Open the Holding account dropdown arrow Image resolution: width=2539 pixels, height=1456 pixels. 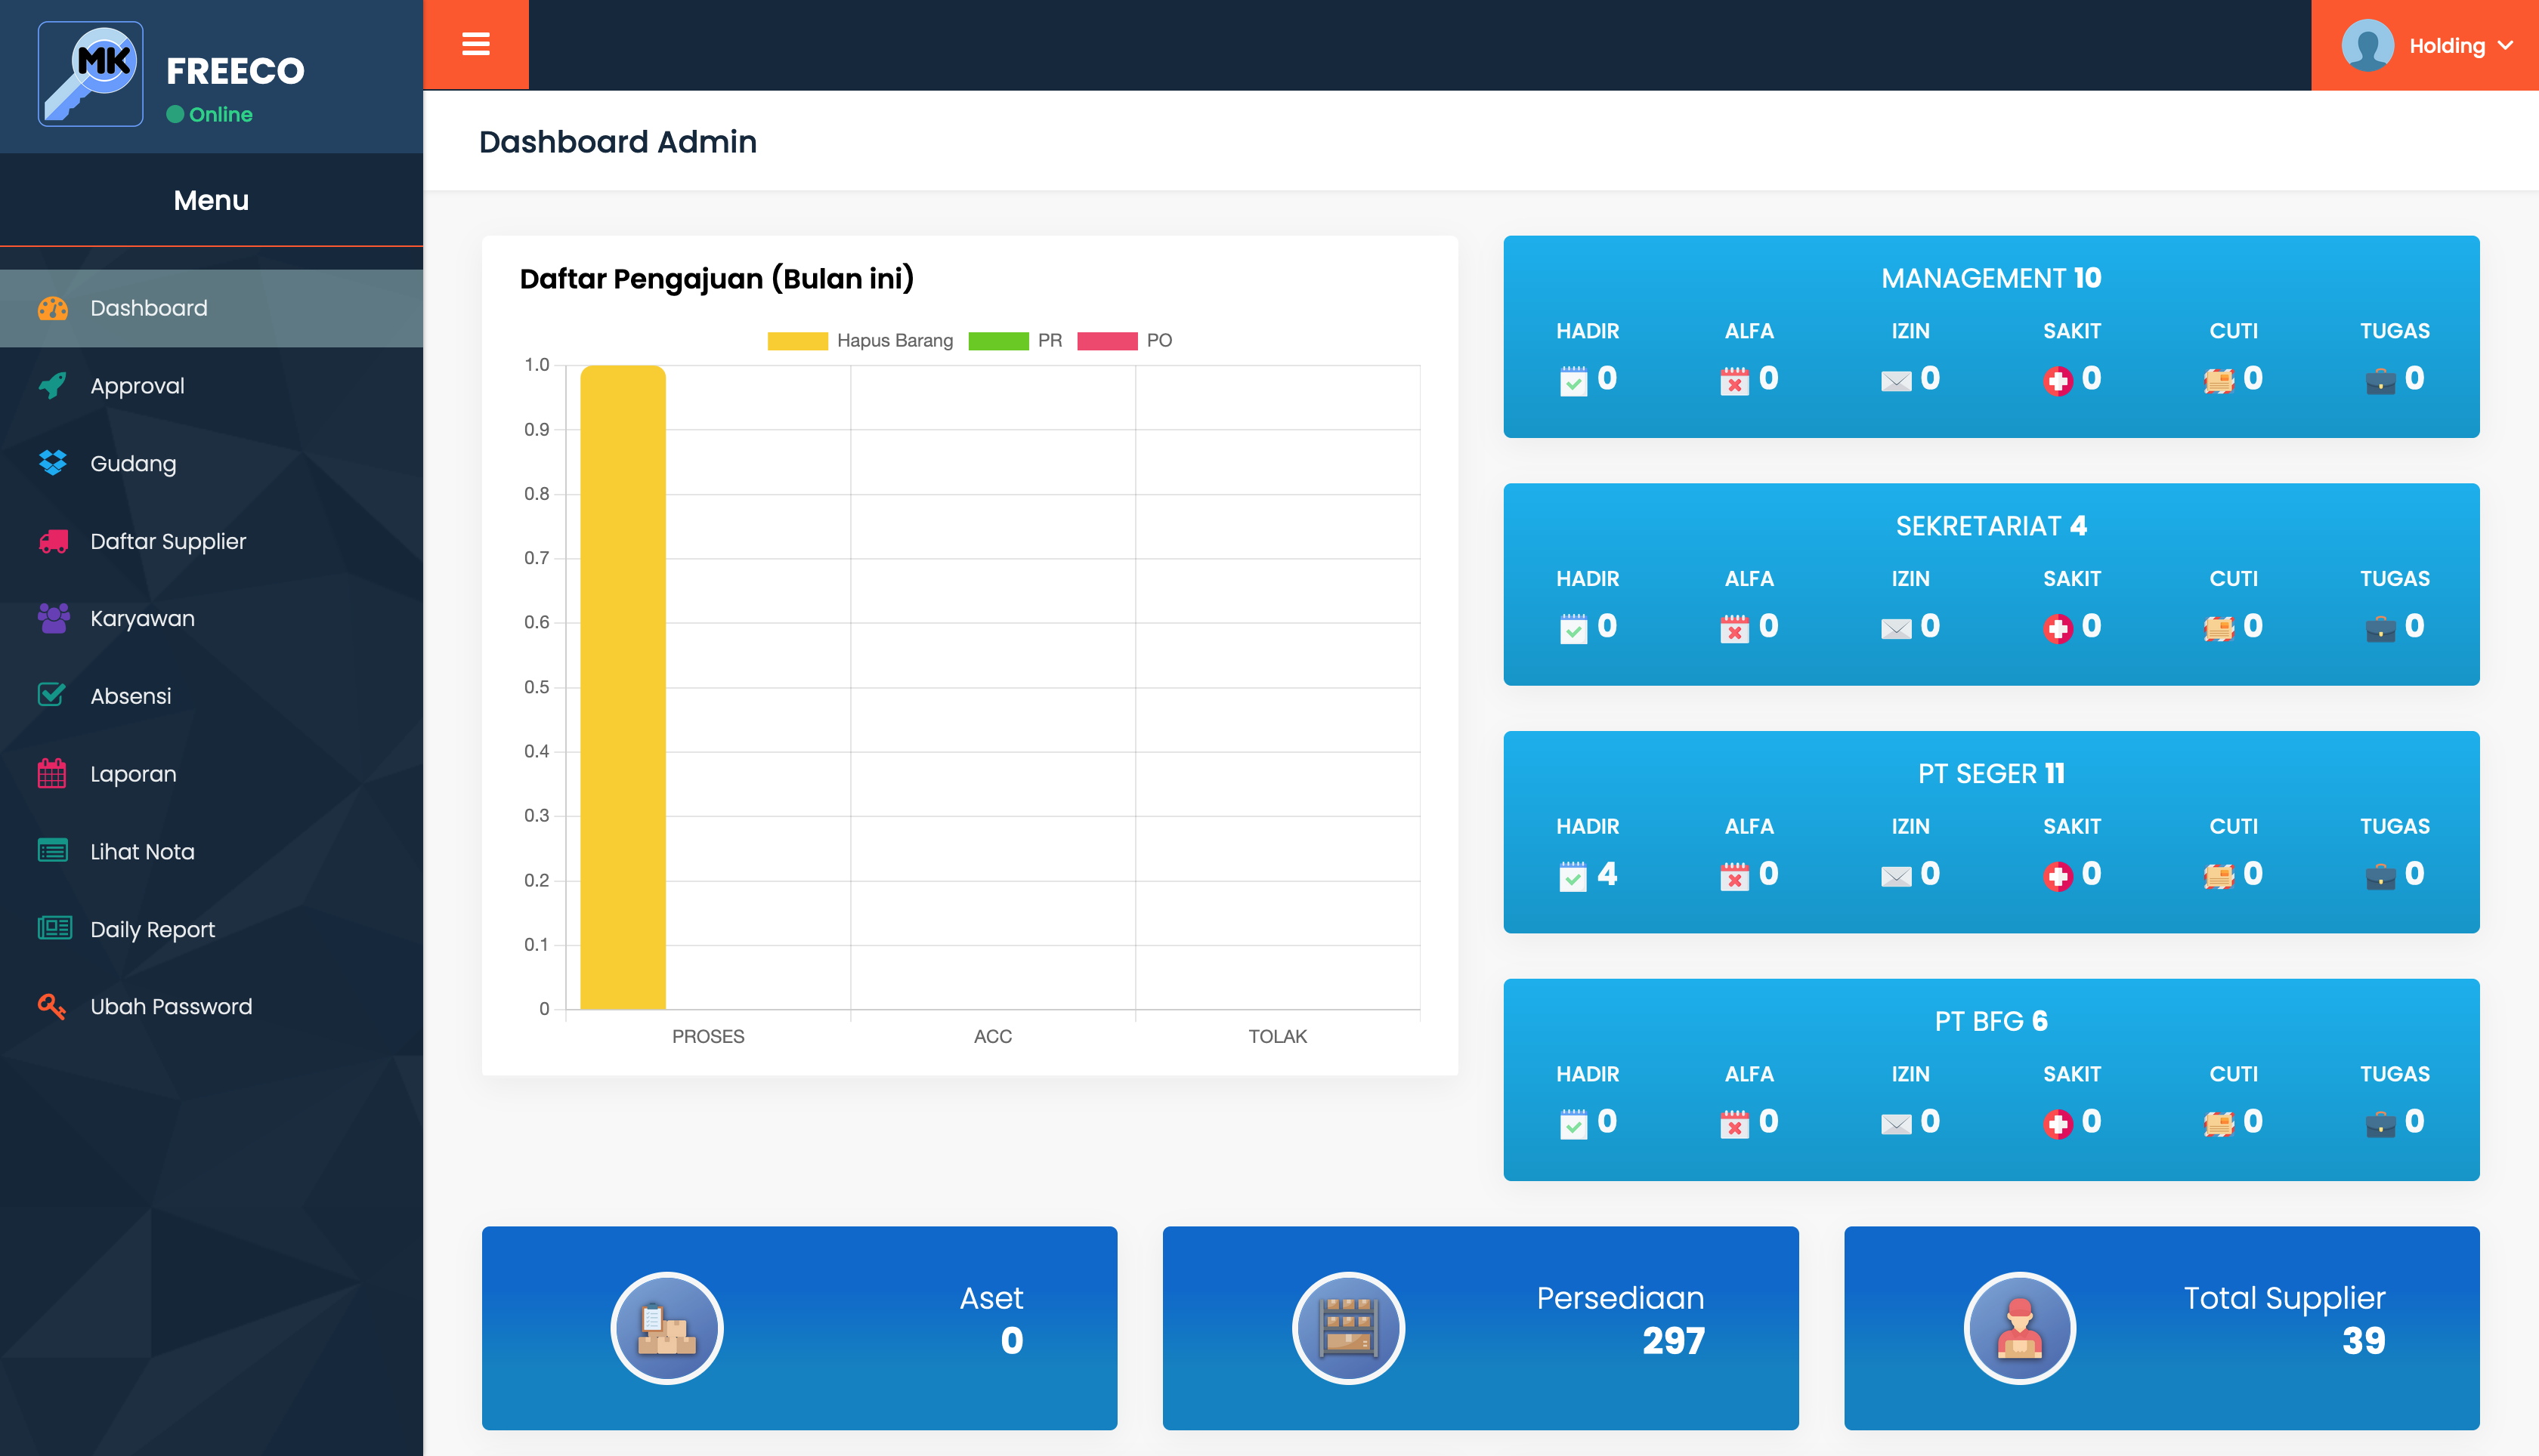click(2506, 45)
